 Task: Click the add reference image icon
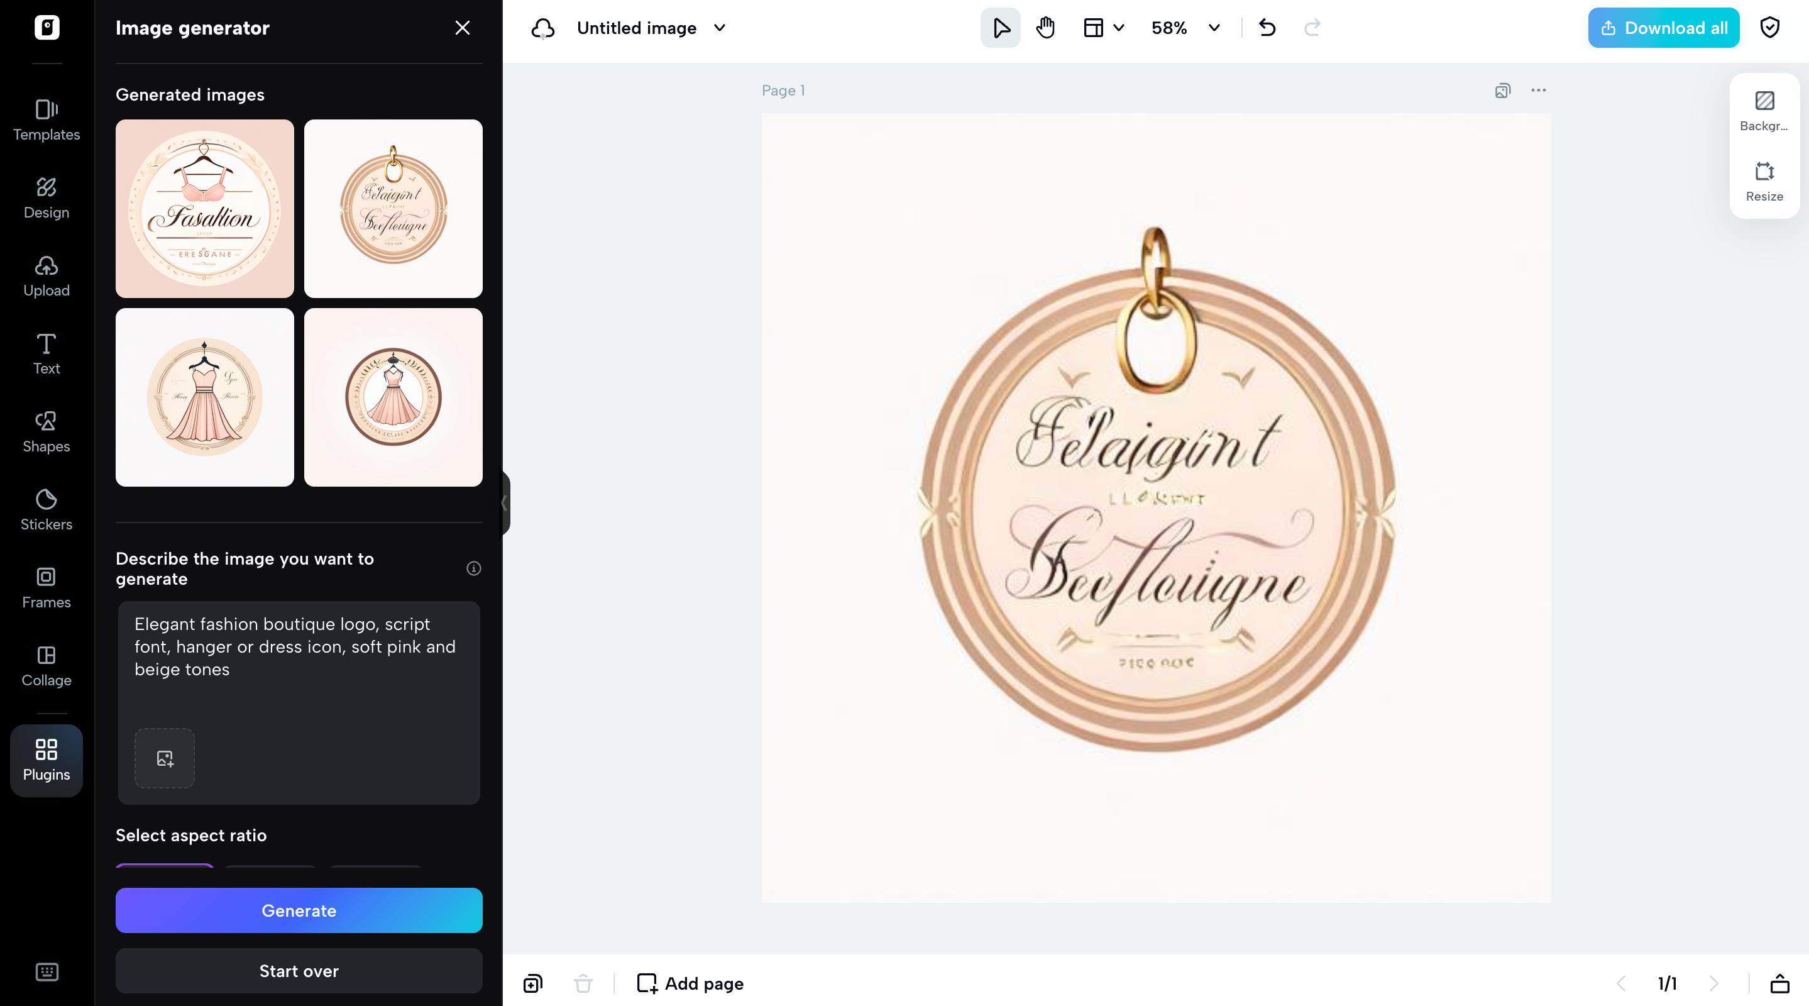tap(164, 758)
